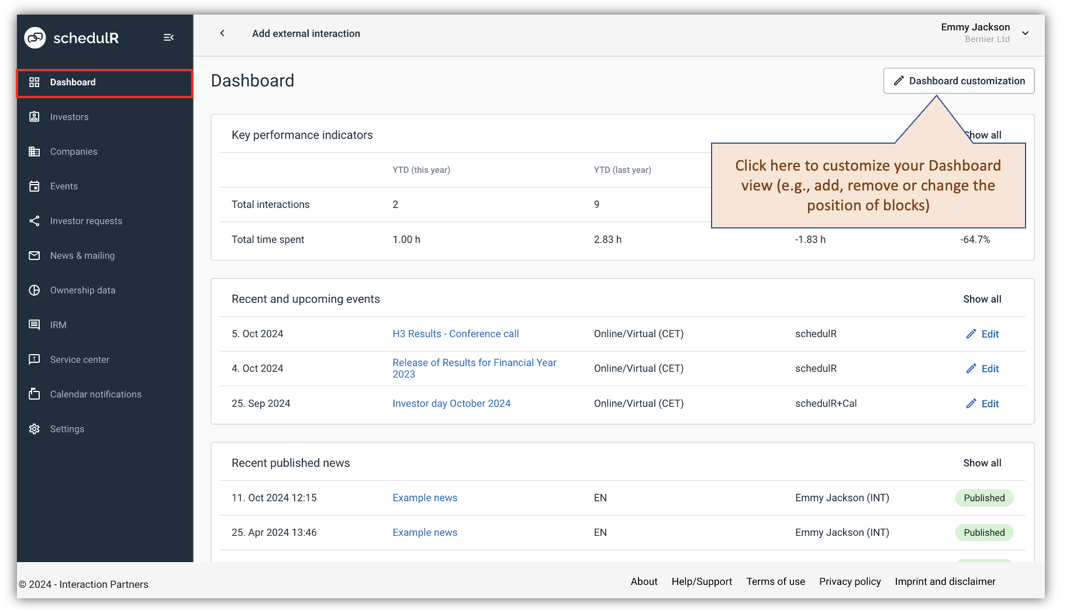
Task: Click the Service center icon
Action: 34,359
